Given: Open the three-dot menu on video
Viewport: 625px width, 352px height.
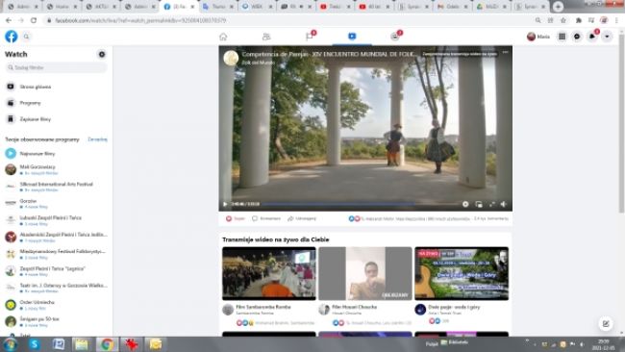Looking at the screenshot, I should 505,52.
